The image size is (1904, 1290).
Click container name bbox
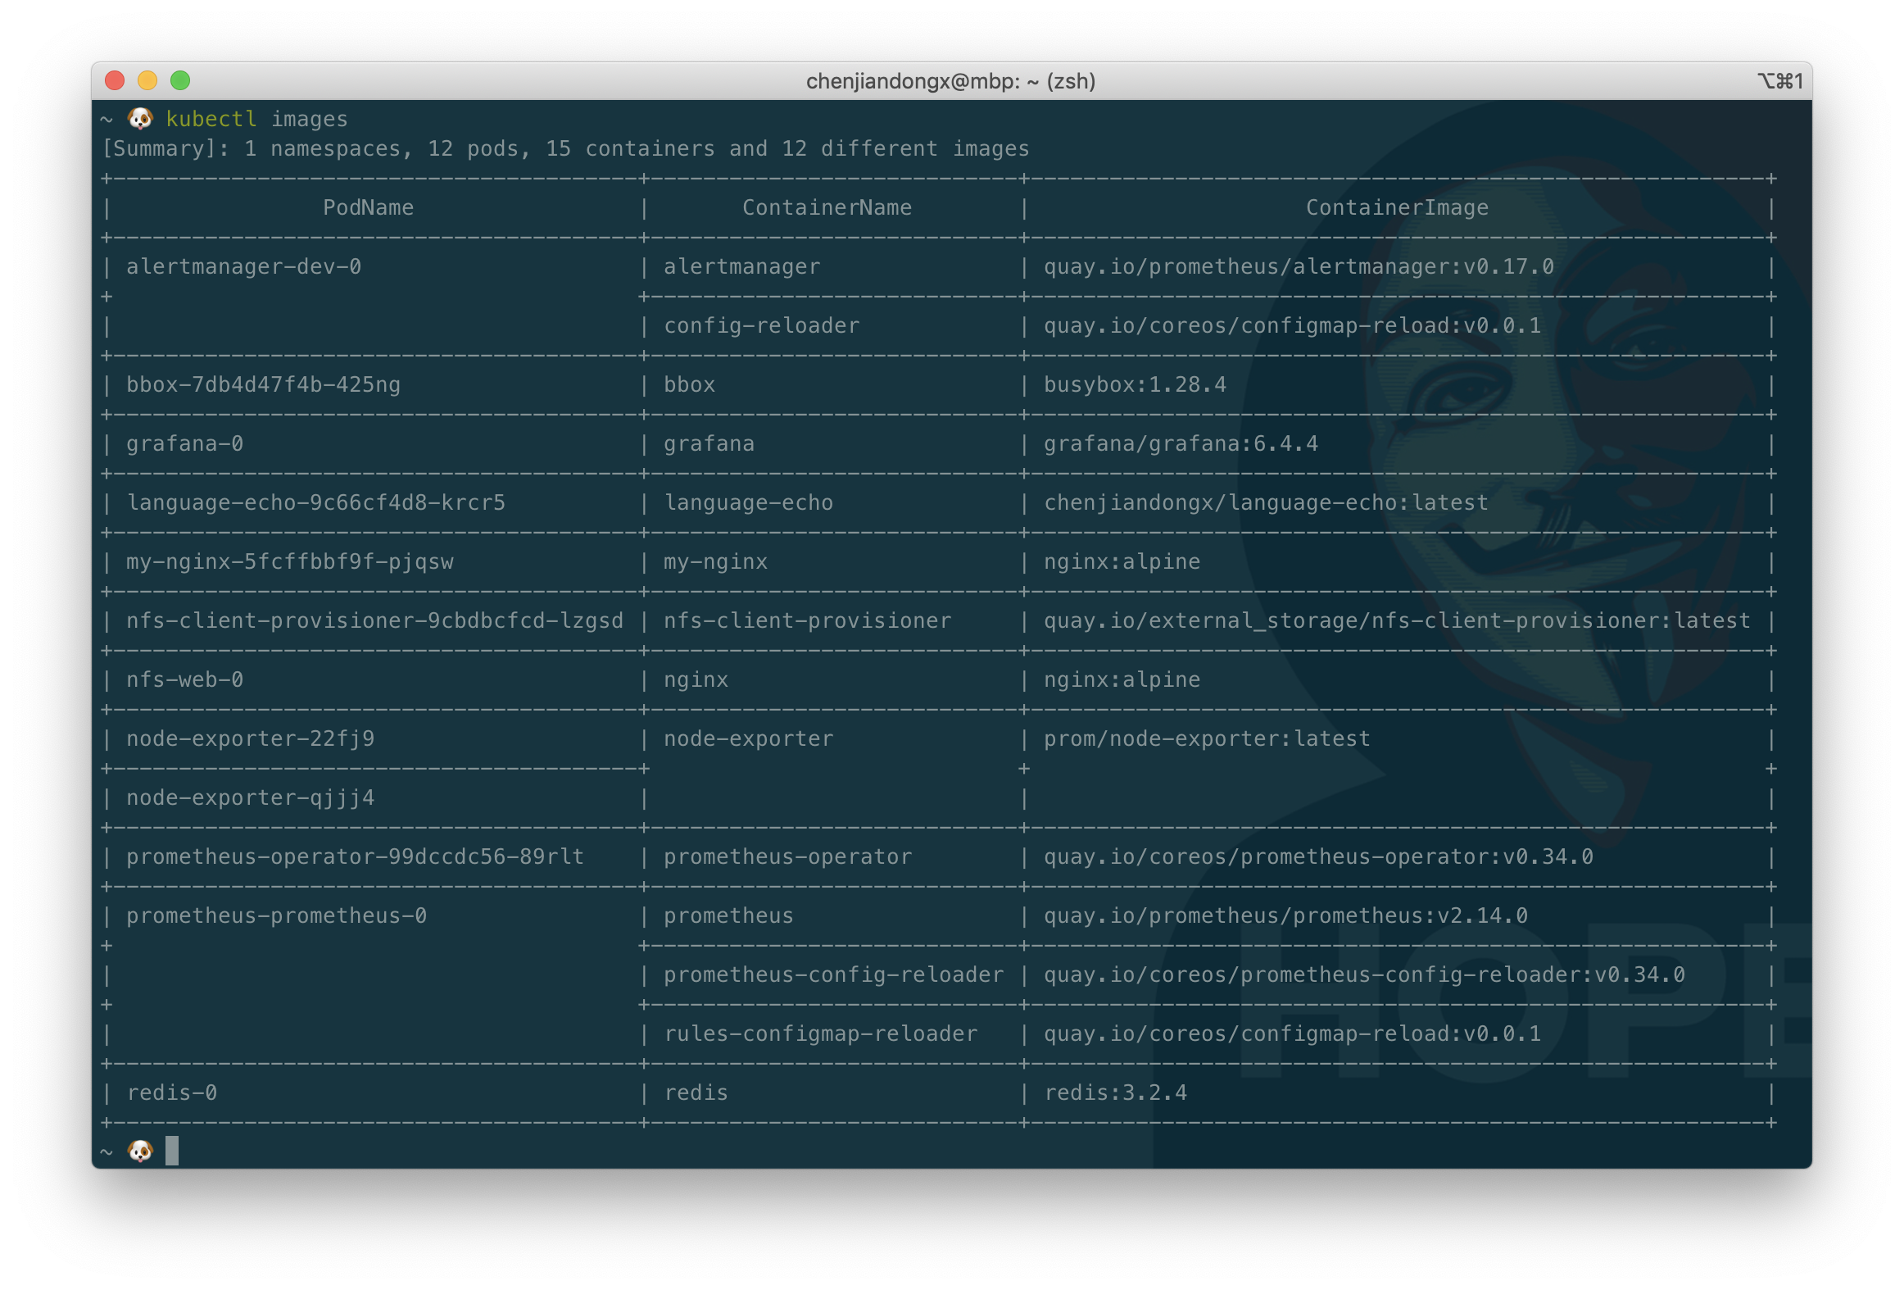pyautogui.click(x=690, y=385)
